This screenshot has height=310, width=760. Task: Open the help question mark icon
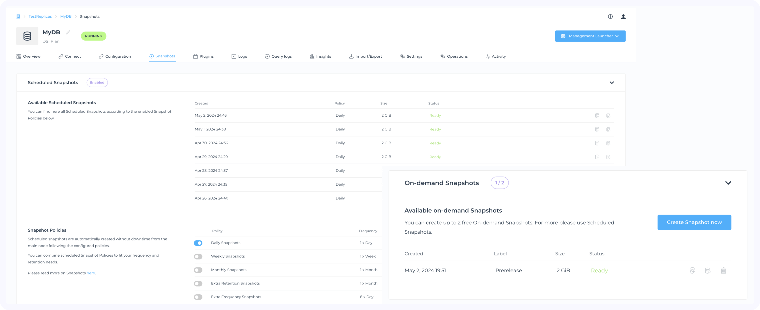pyautogui.click(x=610, y=16)
